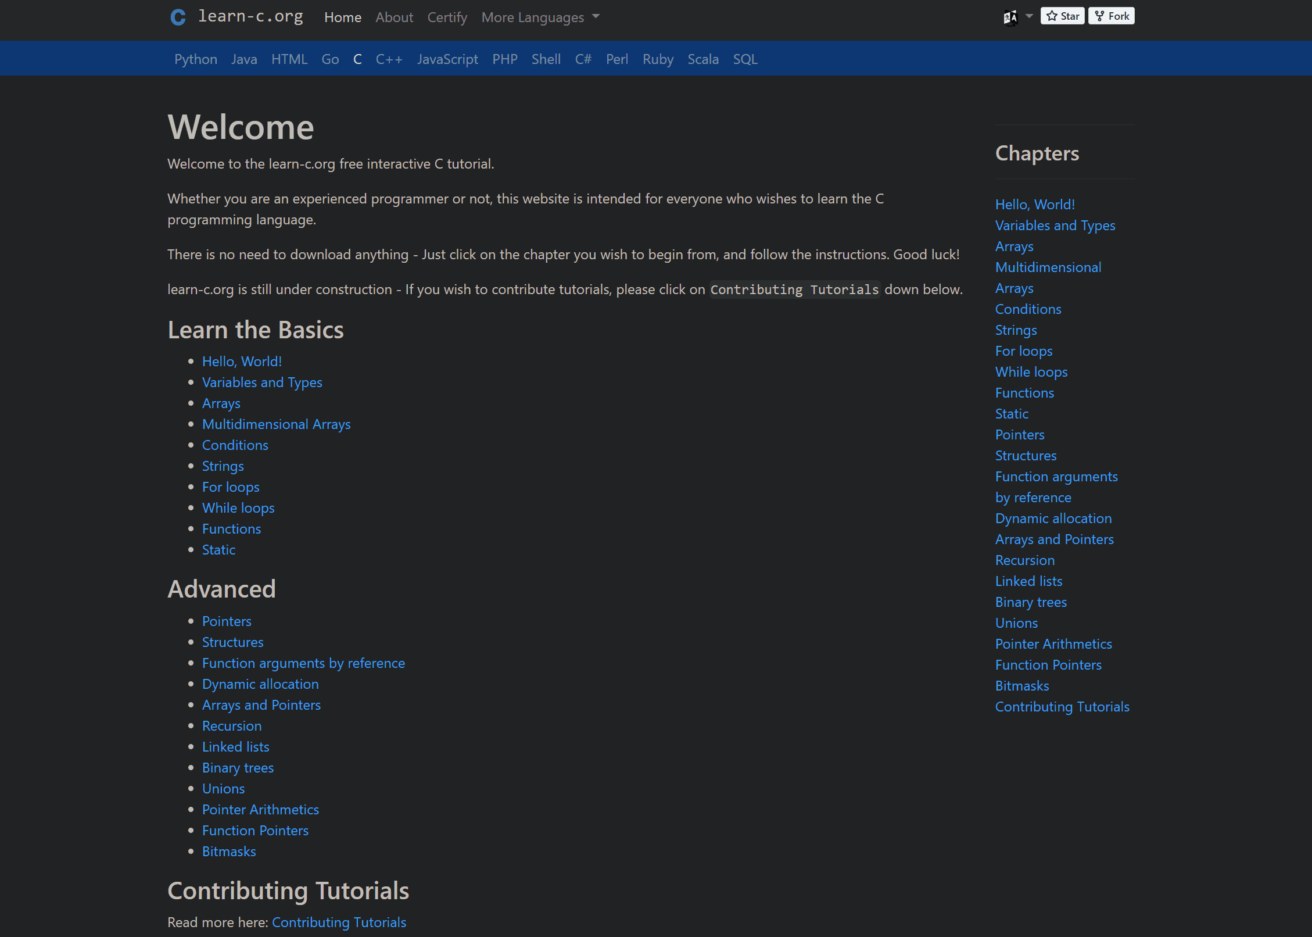The height and width of the screenshot is (937, 1312).
Task: Select the JavaScript tab in language bar
Action: 448,58
